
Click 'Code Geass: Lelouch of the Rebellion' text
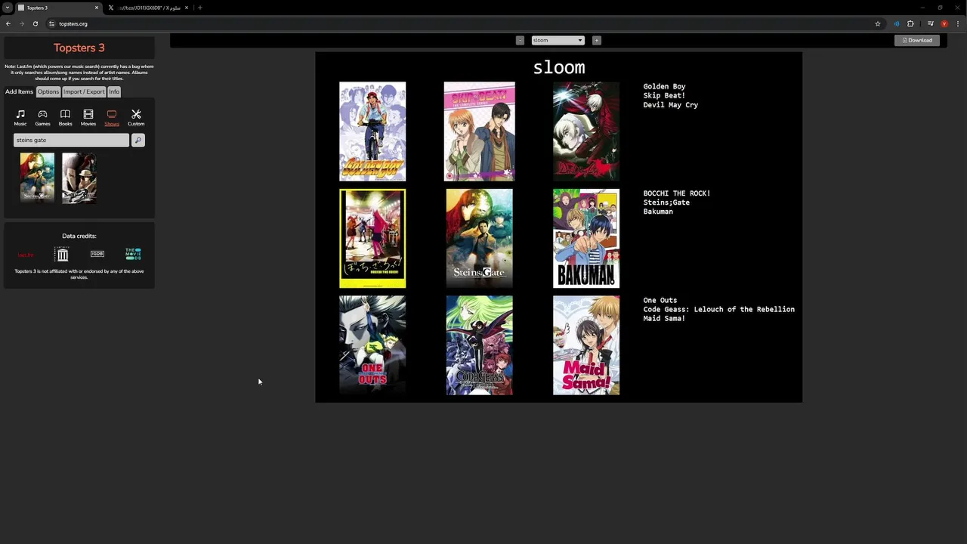[719, 310]
